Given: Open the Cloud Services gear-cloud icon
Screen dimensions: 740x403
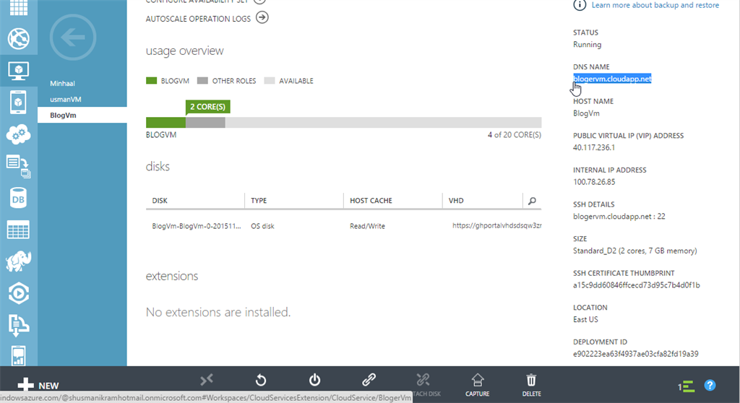Looking at the screenshot, I should tap(18, 134).
